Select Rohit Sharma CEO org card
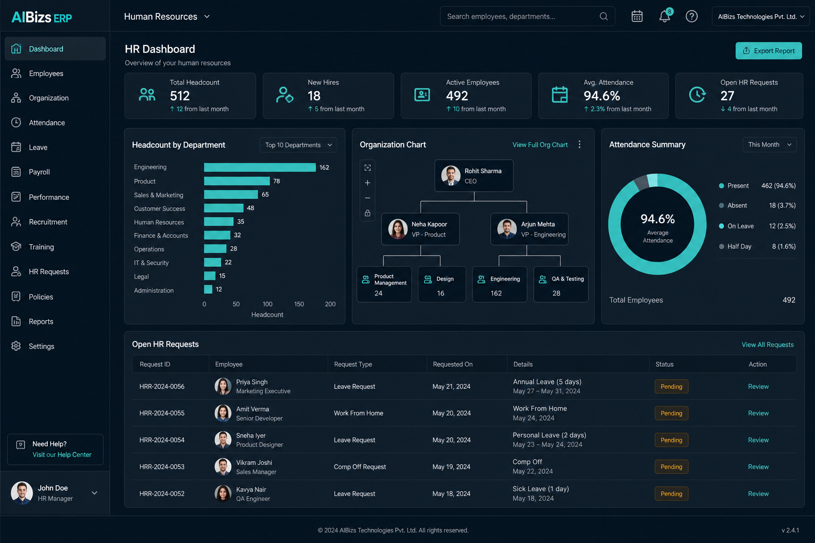 (474, 176)
